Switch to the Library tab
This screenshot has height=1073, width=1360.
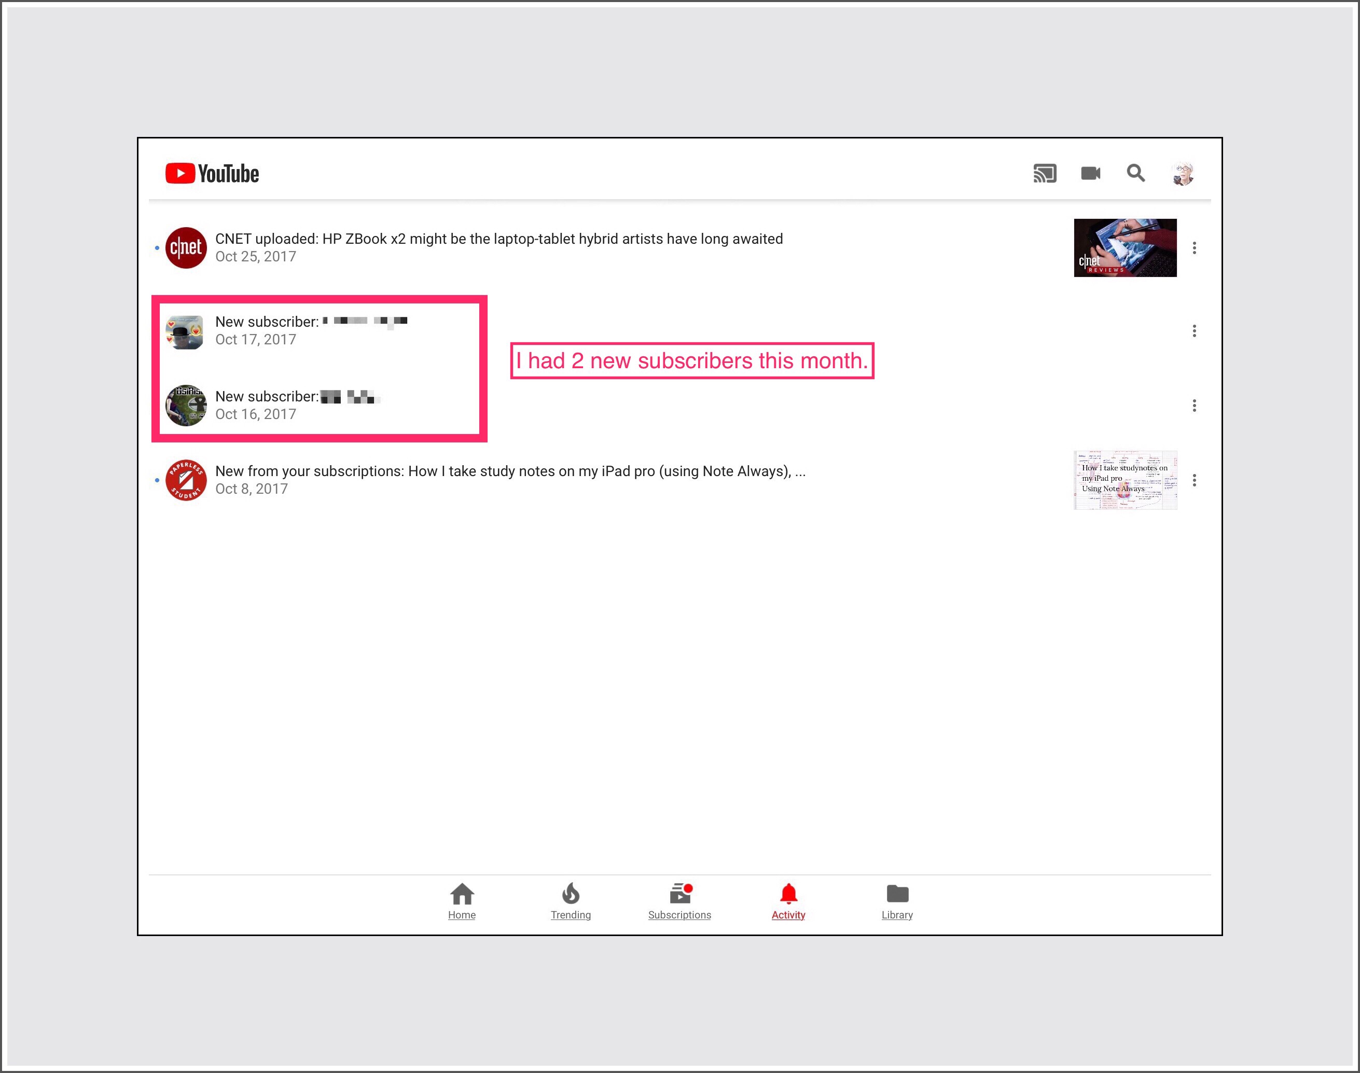click(x=897, y=901)
